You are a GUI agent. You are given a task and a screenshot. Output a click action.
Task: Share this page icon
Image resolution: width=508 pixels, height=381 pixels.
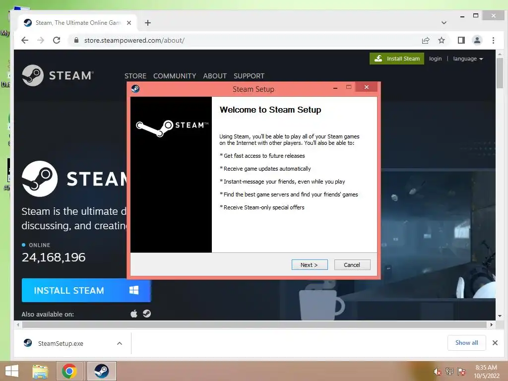click(425, 40)
